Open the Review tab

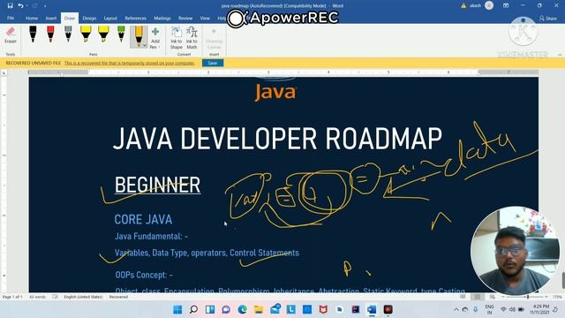coord(185,18)
